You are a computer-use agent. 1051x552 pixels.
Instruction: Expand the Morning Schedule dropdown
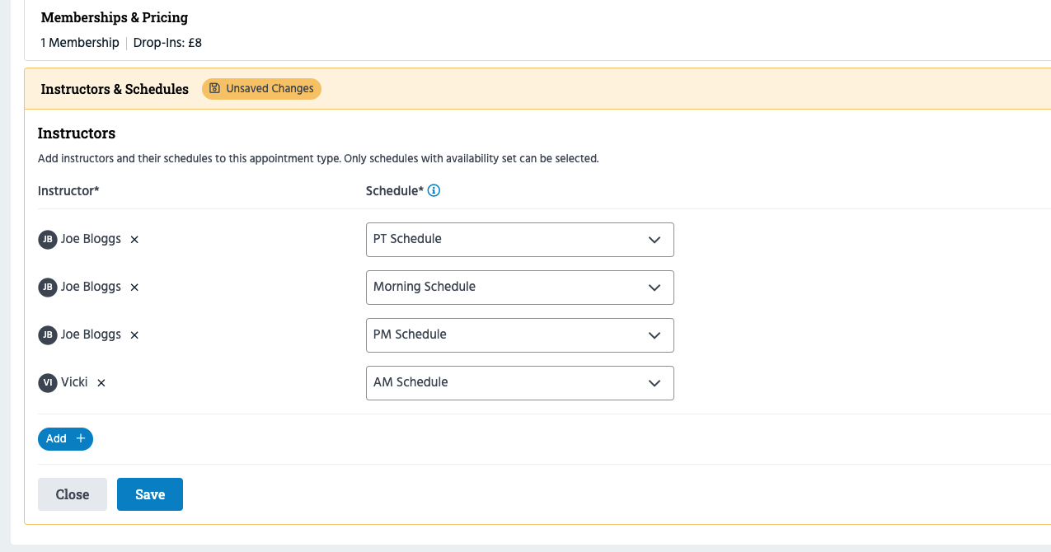click(519, 287)
